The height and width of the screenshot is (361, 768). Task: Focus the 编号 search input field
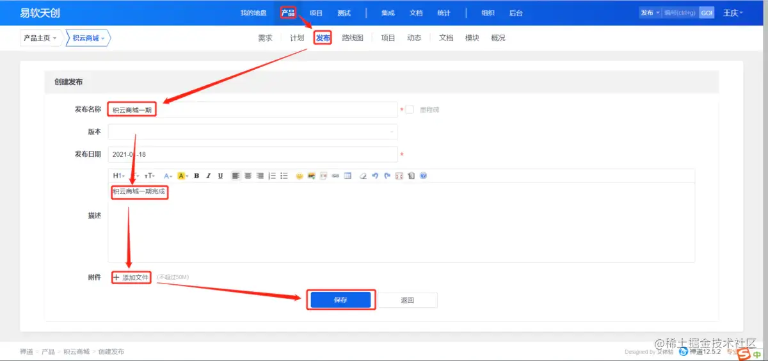coord(680,13)
